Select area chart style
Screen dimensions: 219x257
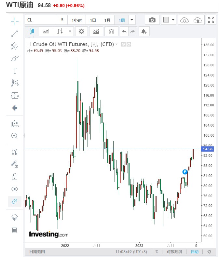coord(46,31)
